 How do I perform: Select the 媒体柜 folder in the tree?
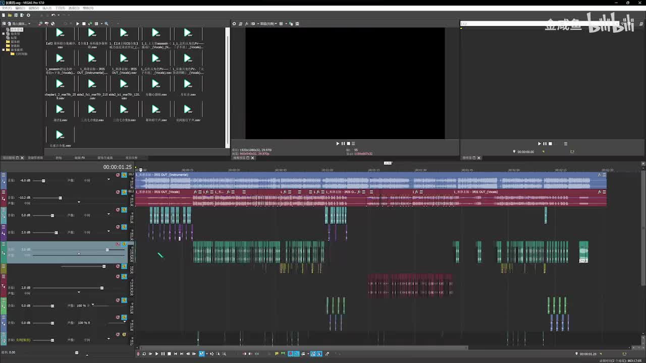[x=15, y=42]
